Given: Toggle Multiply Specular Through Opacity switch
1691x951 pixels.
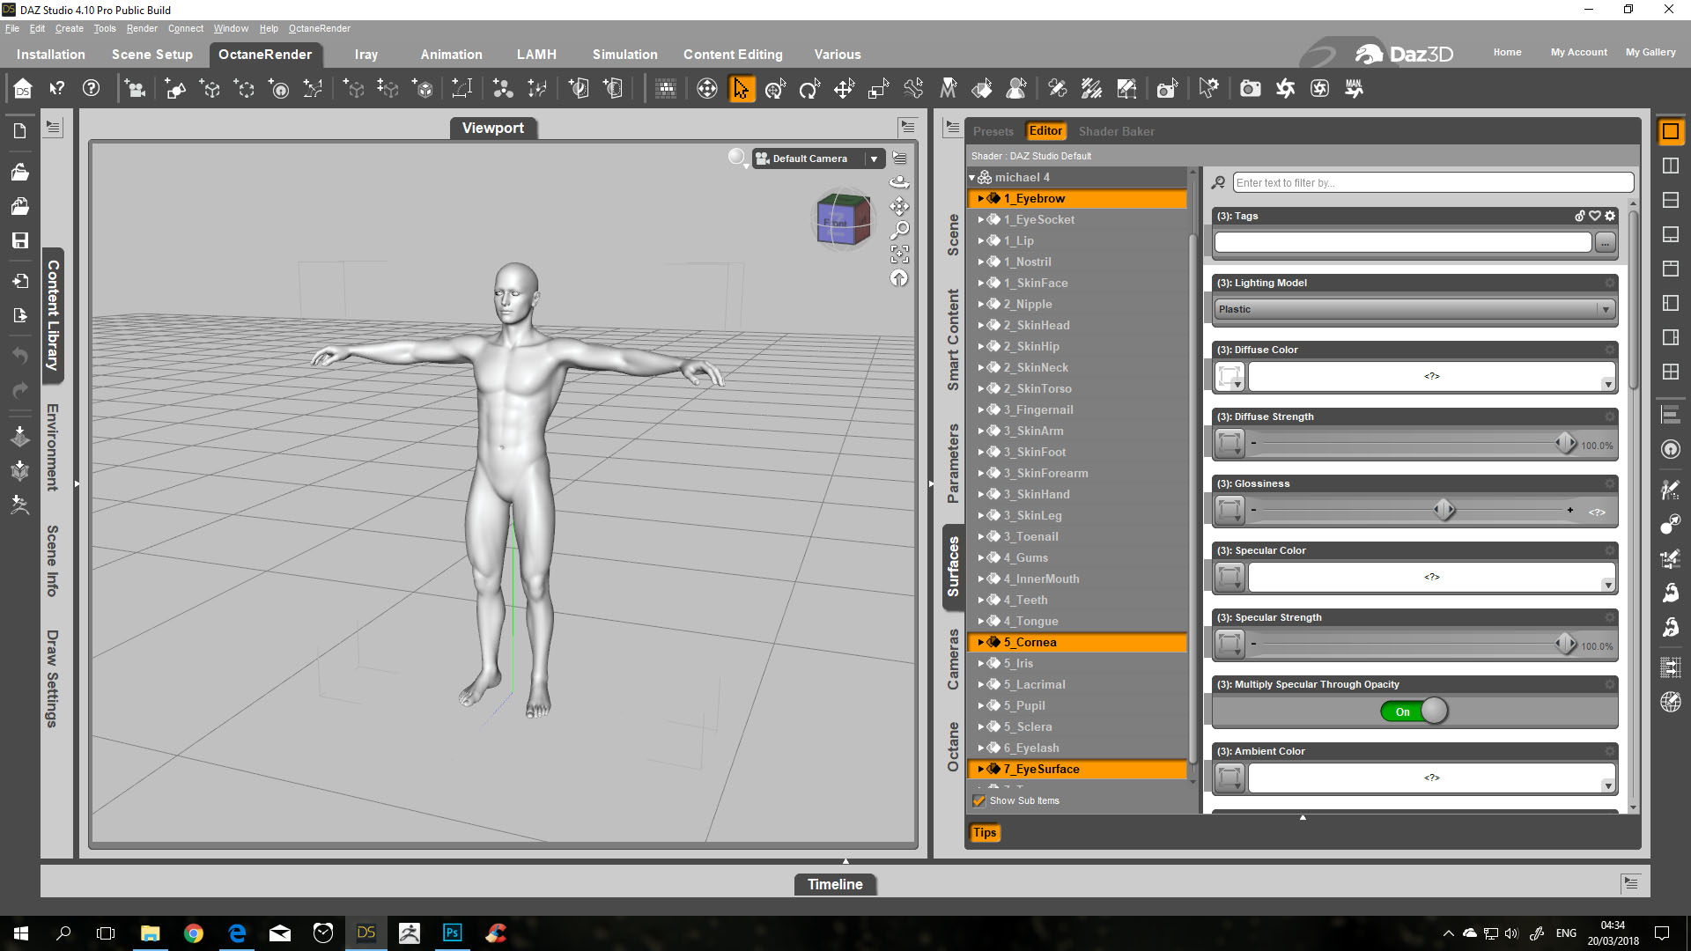Looking at the screenshot, I should coord(1414,711).
